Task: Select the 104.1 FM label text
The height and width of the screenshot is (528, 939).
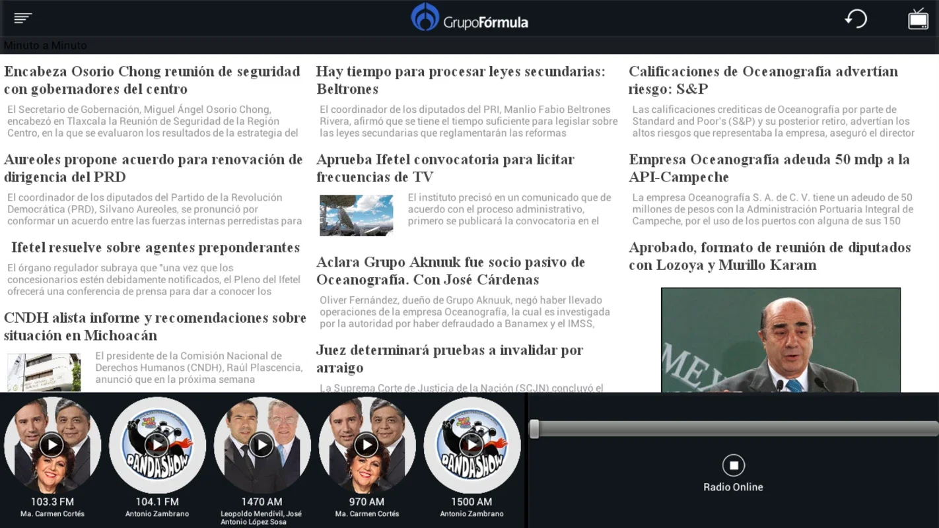Action: tap(157, 502)
